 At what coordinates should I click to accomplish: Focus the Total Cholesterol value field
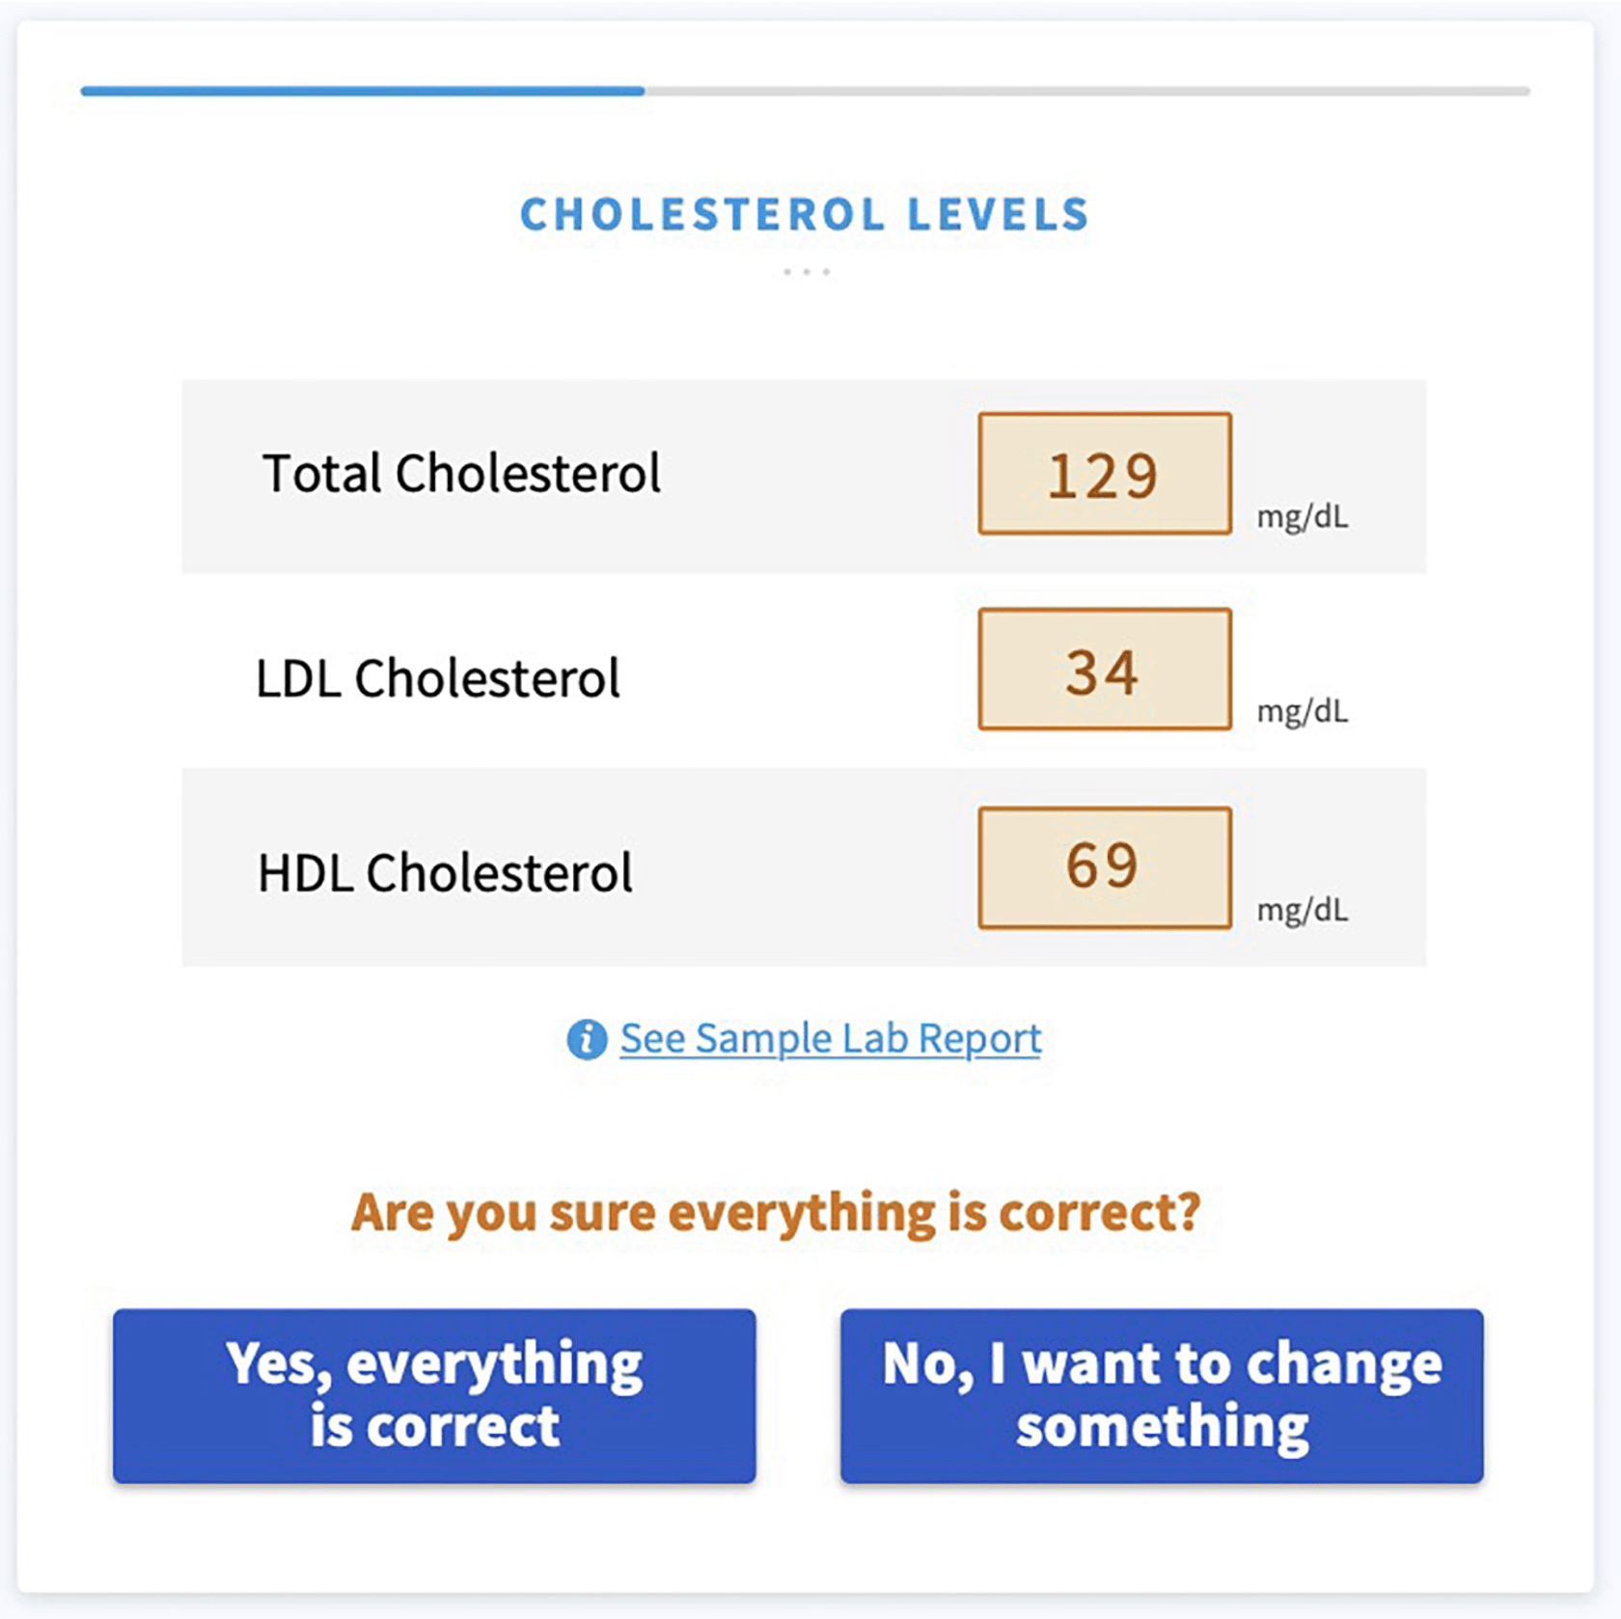pos(1105,474)
